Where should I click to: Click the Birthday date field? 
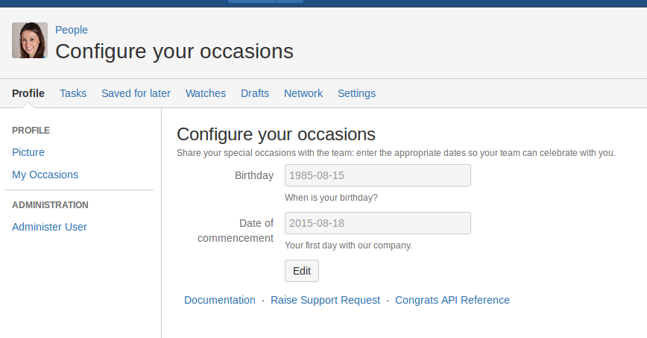377,175
